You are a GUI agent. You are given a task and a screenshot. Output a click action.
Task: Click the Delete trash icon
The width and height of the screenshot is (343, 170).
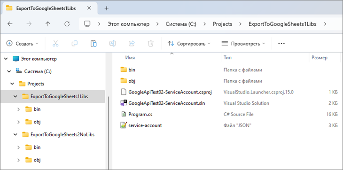click(x=150, y=44)
